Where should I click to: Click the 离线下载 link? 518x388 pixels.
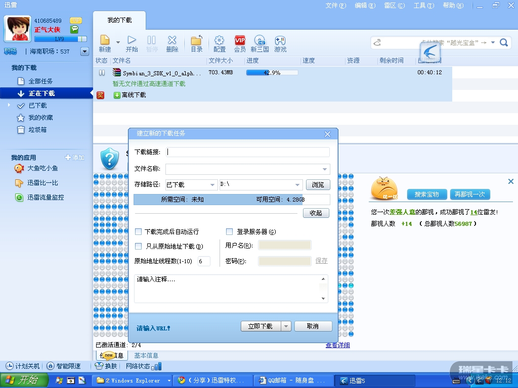134,95
